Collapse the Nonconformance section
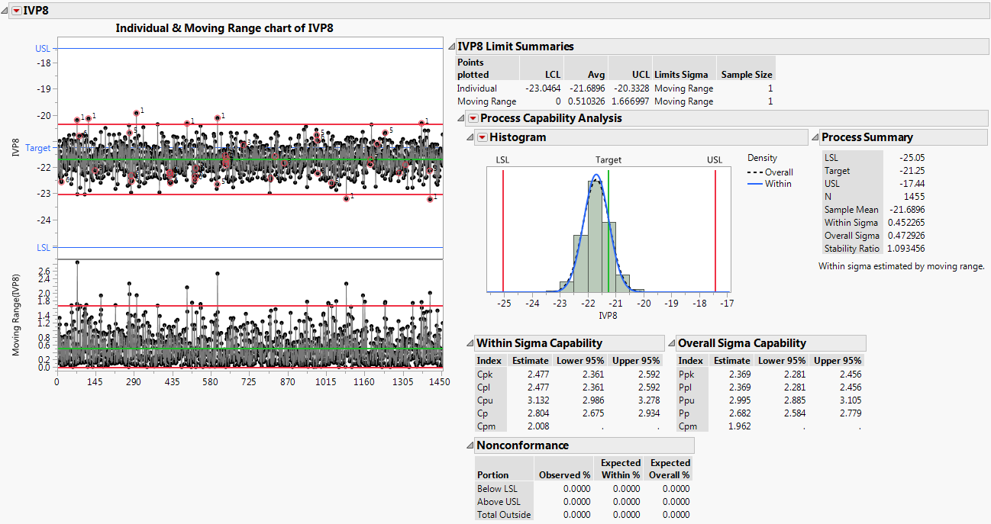991x524 pixels. [470, 445]
